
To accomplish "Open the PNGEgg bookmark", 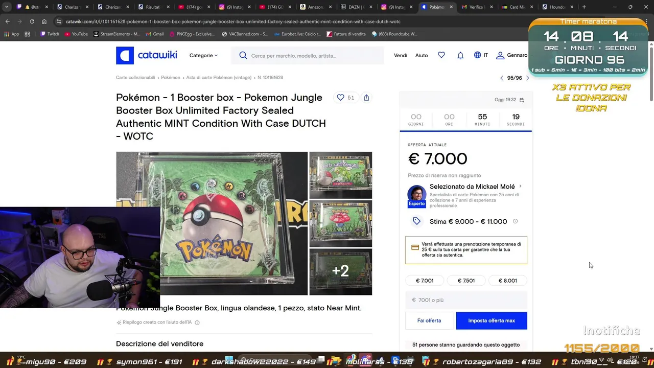I will (x=192, y=34).
